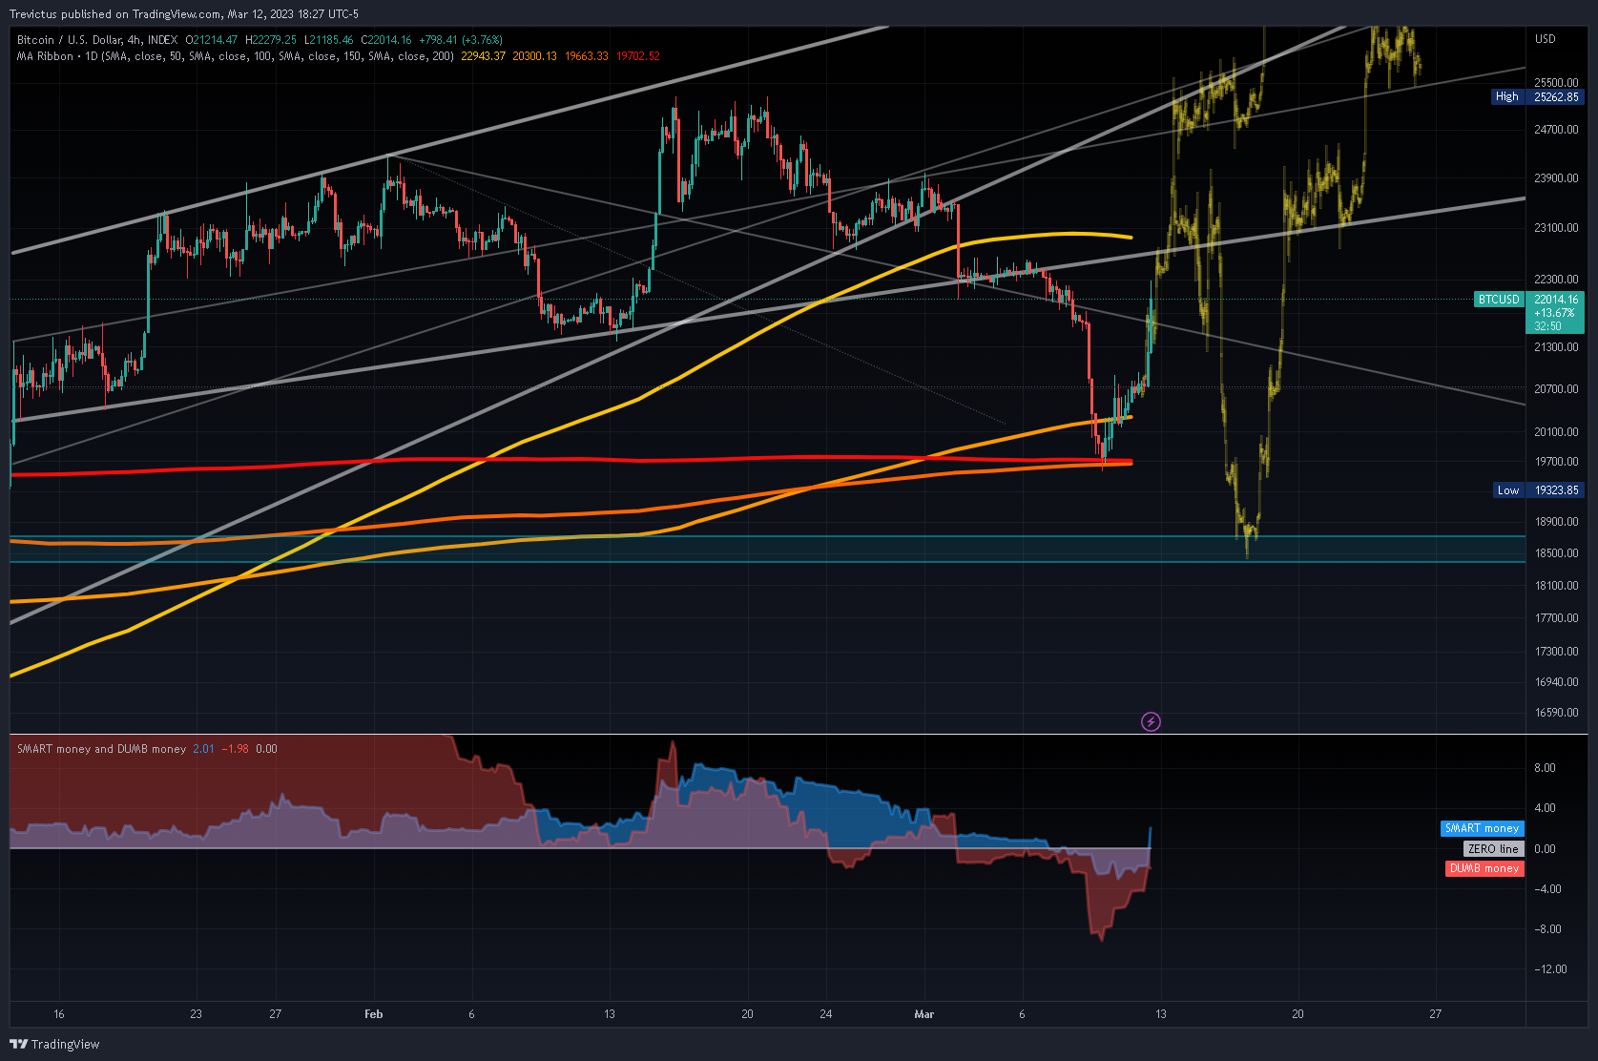The width and height of the screenshot is (1598, 1061).
Task: Click the USD currency label on axis
Action: click(x=1545, y=39)
